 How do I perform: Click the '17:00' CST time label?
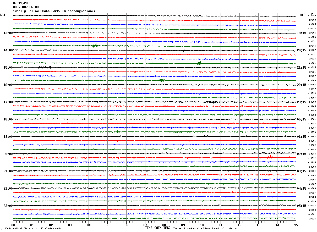click(x=8, y=102)
